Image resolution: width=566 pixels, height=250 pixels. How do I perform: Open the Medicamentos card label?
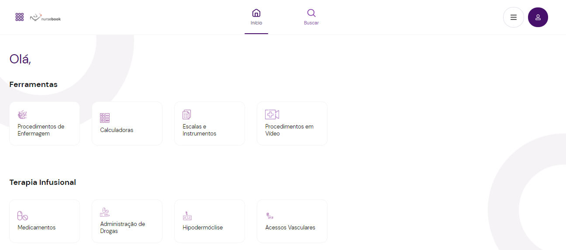(x=37, y=228)
